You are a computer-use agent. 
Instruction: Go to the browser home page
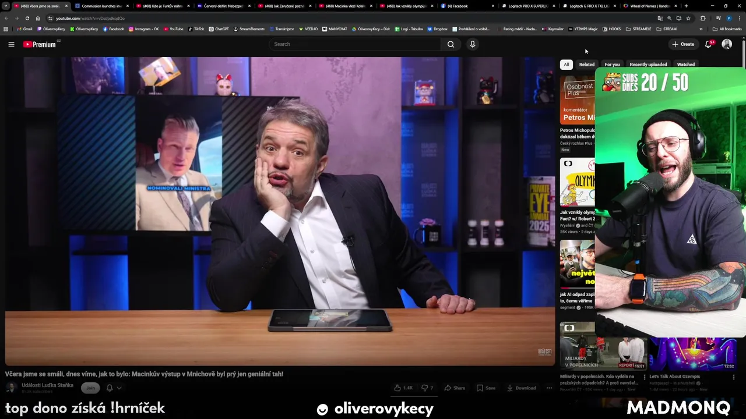pos(38,18)
